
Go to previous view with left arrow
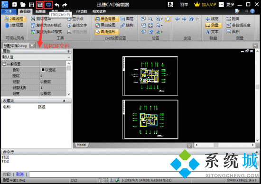[177, 19]
